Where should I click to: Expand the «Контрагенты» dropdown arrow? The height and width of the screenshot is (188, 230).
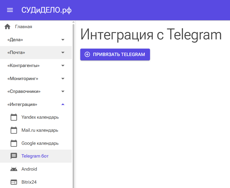tap(63, 66)
